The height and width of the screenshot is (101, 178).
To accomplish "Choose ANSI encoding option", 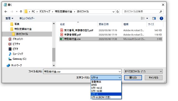I will tap(106, 85).
